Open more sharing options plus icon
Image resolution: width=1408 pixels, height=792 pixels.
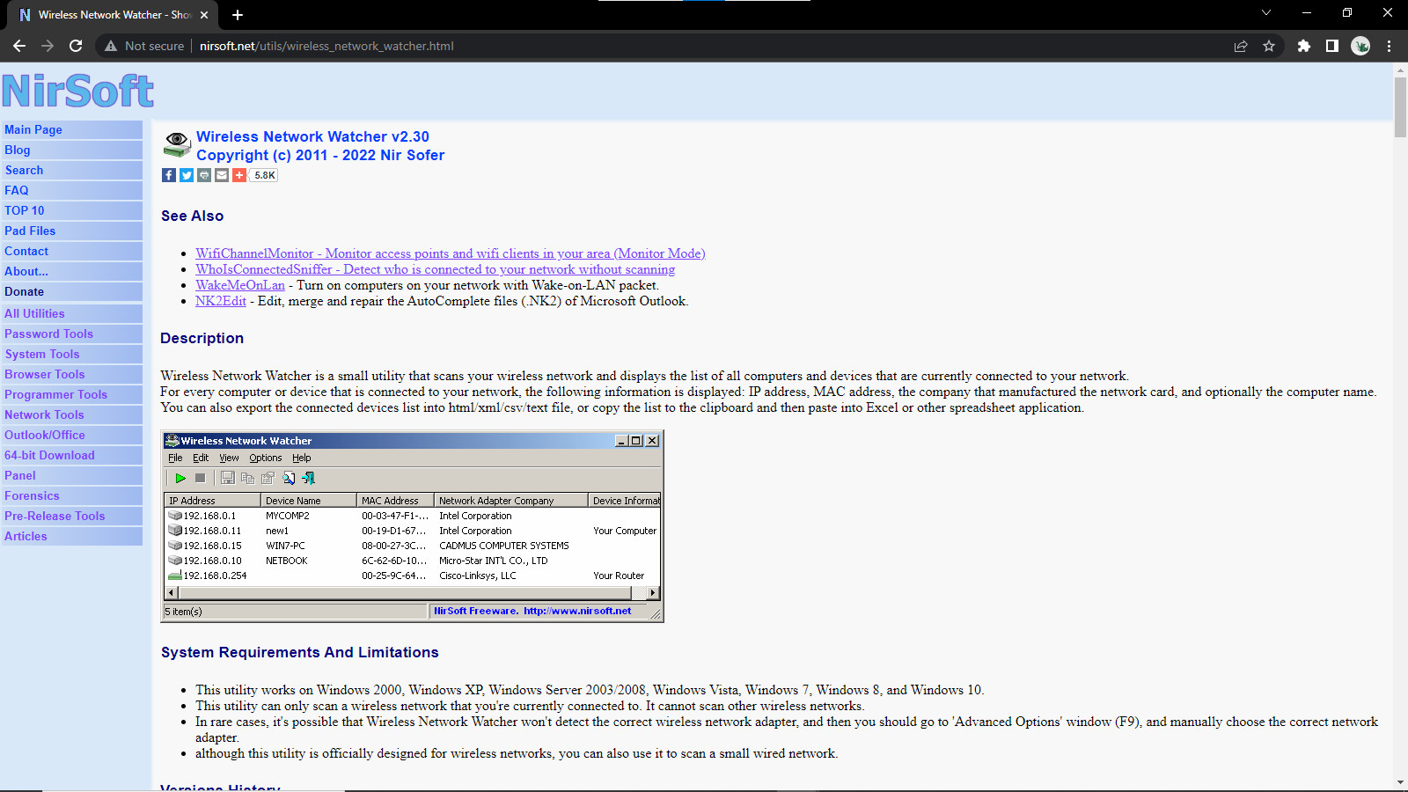click(x=239, y=175)
